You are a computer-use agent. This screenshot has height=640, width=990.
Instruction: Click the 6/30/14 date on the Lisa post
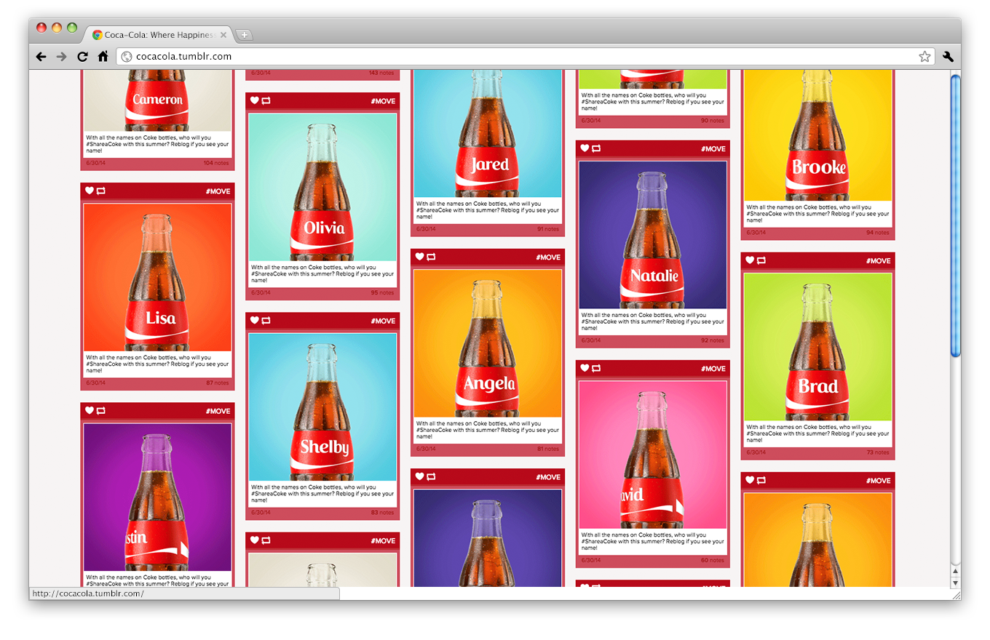(95, 383)
